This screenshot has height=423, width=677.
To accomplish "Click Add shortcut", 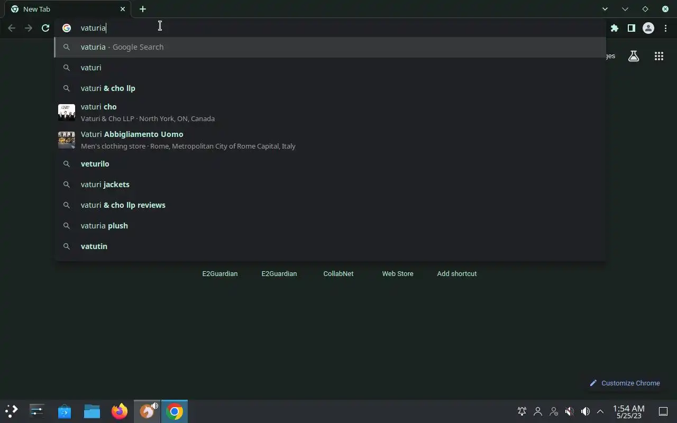I will coord(457,273).
